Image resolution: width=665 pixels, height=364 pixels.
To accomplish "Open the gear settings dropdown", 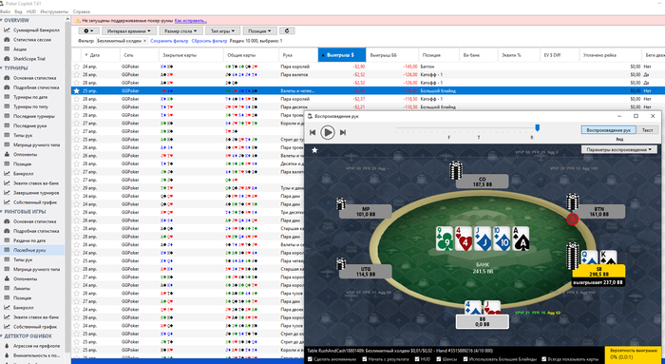I will [88, 31].
